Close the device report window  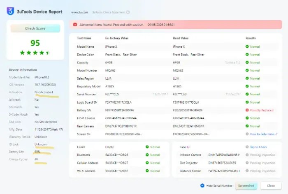click(271, 185)
